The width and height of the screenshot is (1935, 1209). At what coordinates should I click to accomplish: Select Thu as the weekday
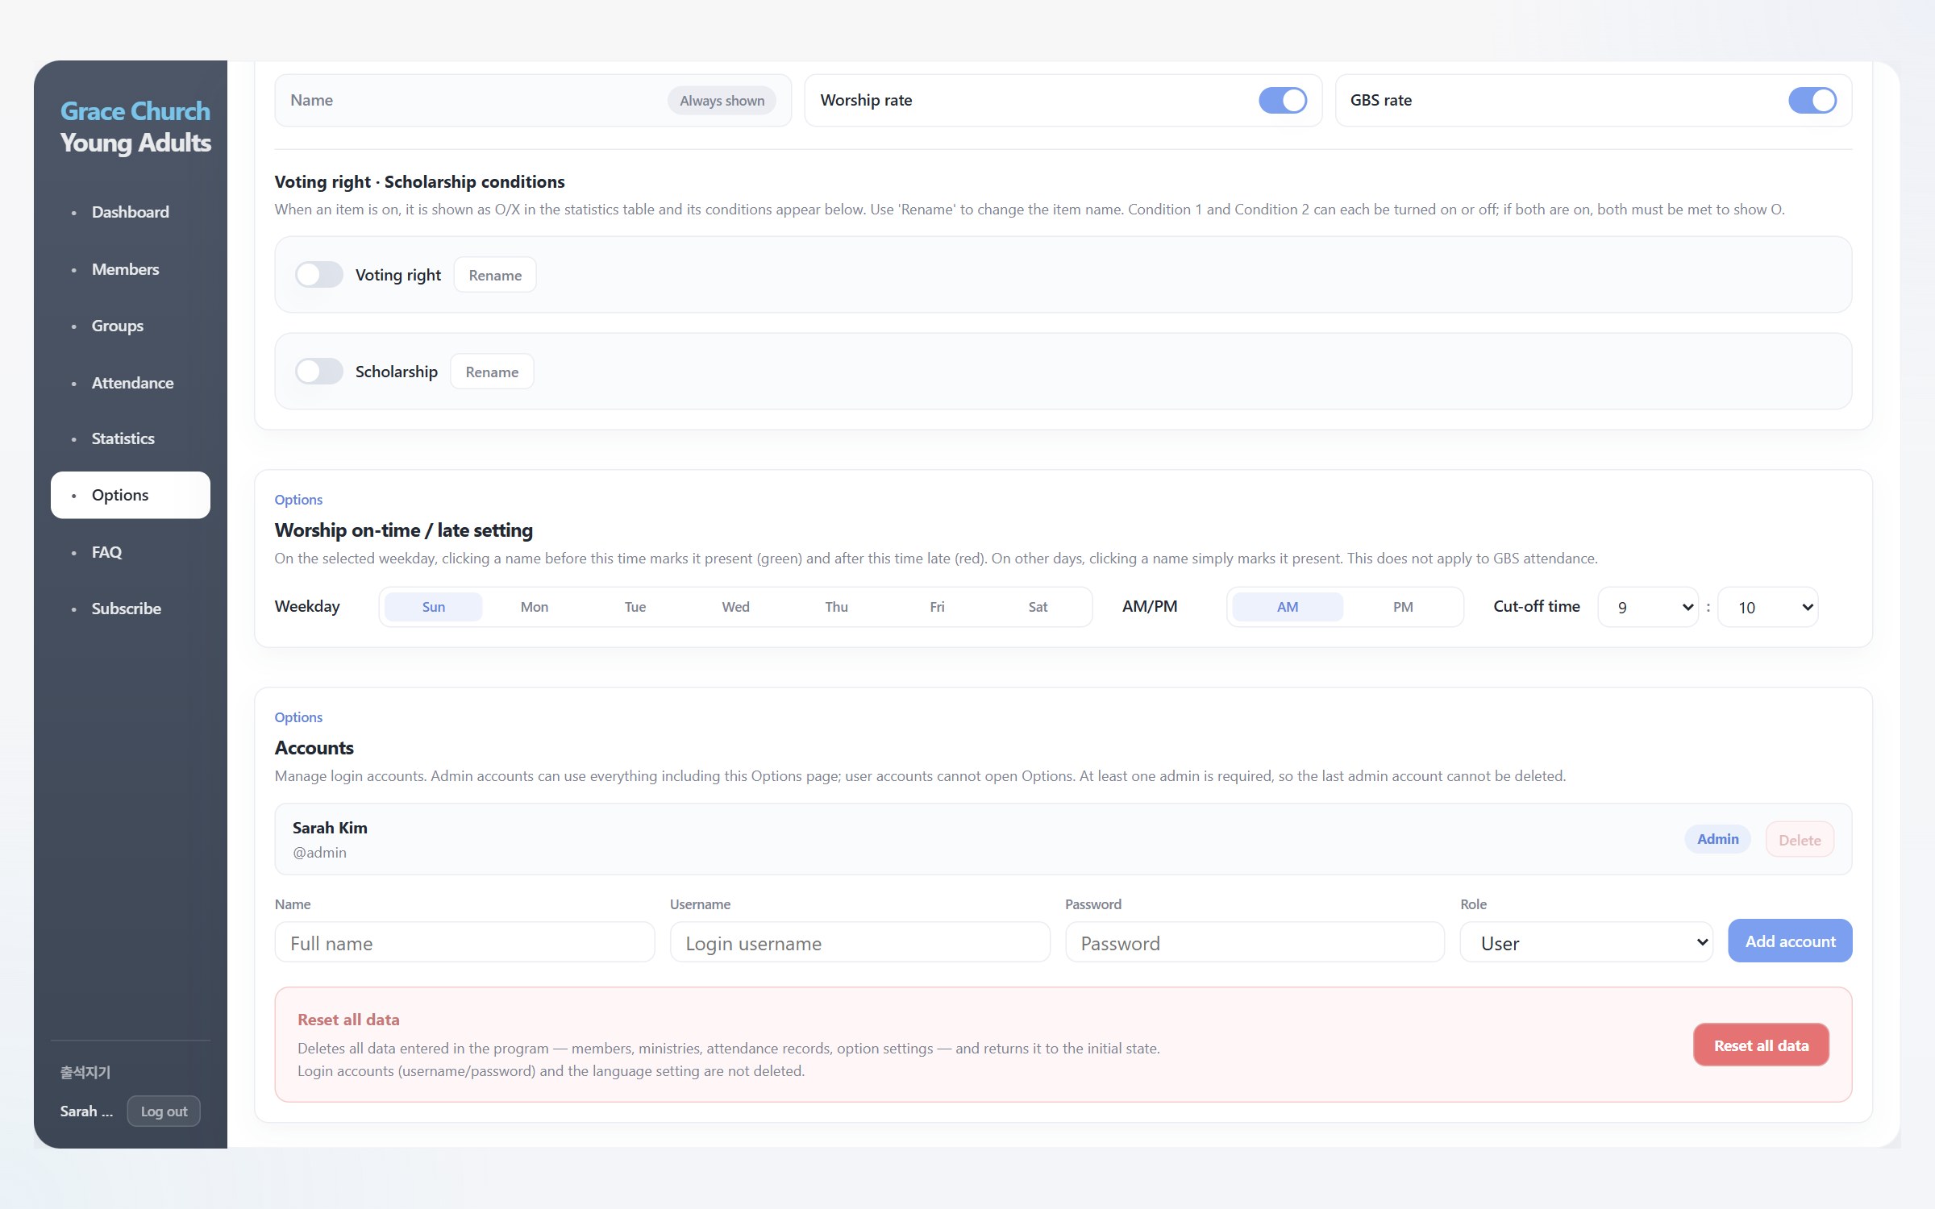(x=836, y=607)
